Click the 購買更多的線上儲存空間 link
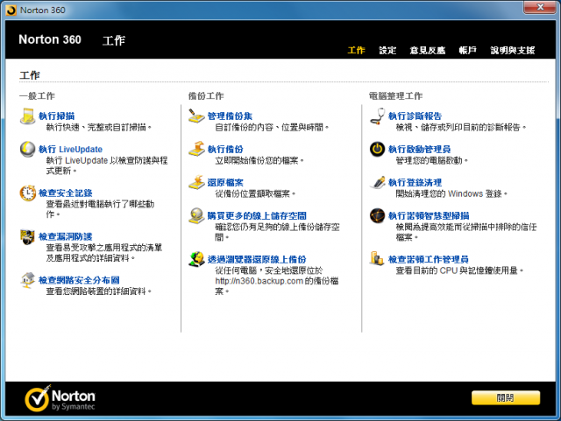 (257, 216)
